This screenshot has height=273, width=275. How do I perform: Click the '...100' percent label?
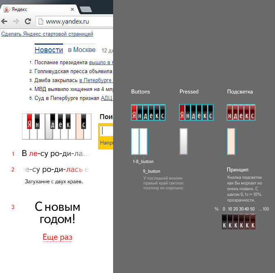pyautogui.click(x=264, y=209)
